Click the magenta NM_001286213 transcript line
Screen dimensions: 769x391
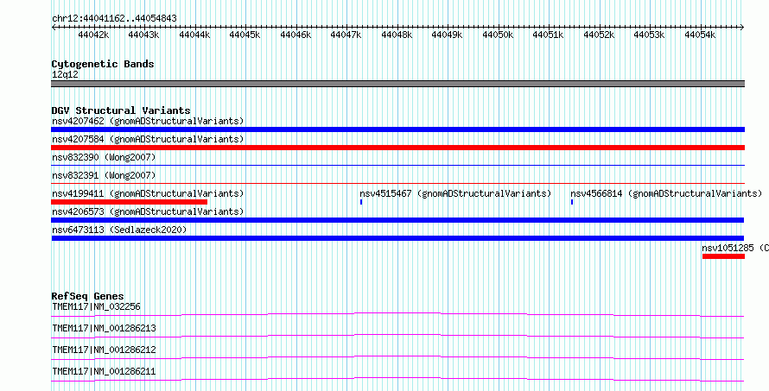click(x=397, y=336)
